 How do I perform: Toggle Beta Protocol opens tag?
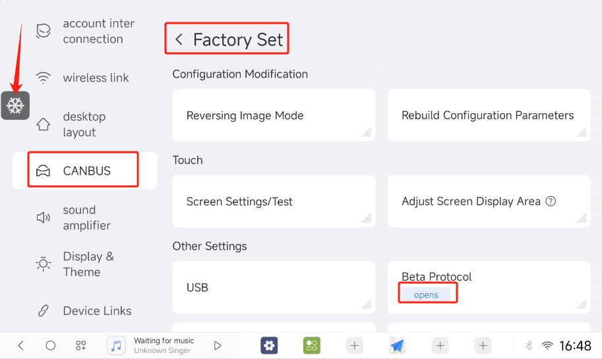(427, 294)
